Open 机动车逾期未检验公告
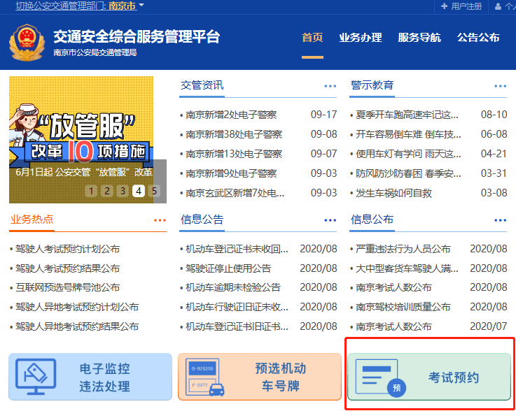Screen dimensions: 516x411 [x=233, y=287]
